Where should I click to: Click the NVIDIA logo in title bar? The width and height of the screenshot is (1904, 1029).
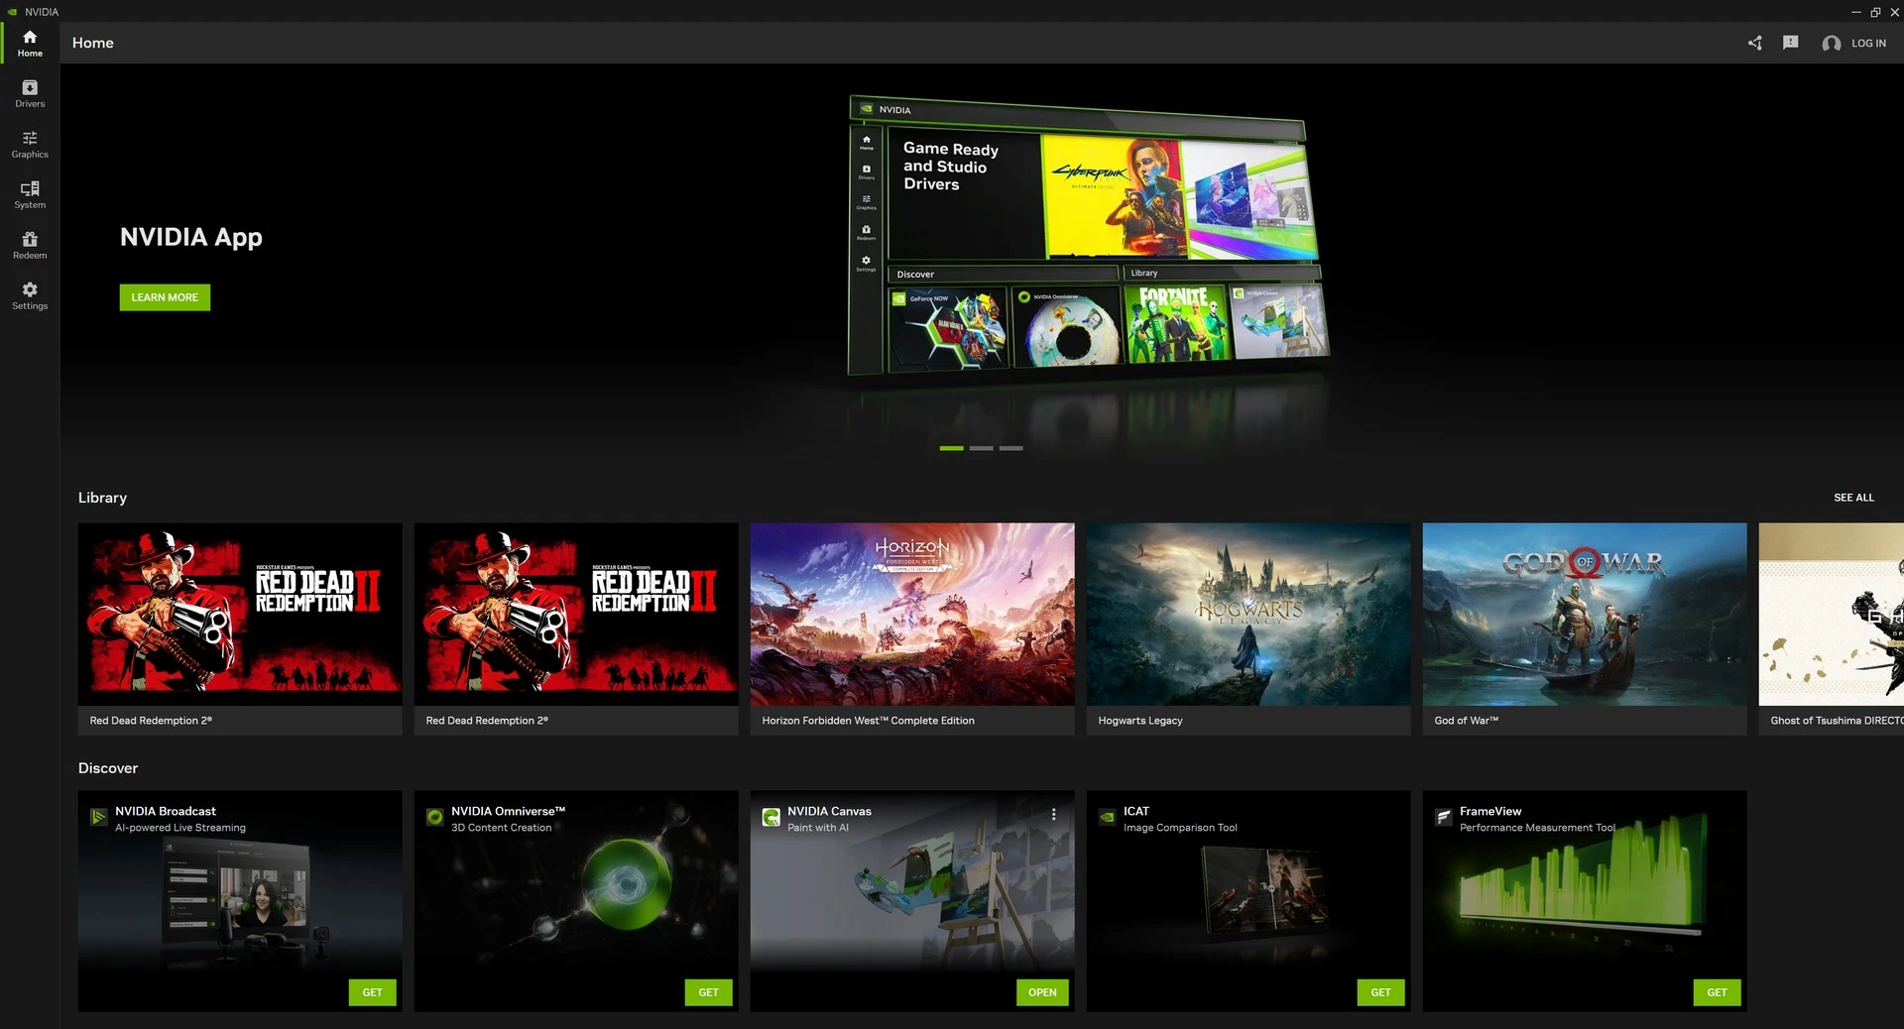click(x=13, y=12)
